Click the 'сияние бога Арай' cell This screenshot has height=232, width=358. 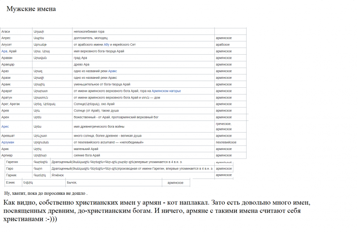click(x=143, y=155)
